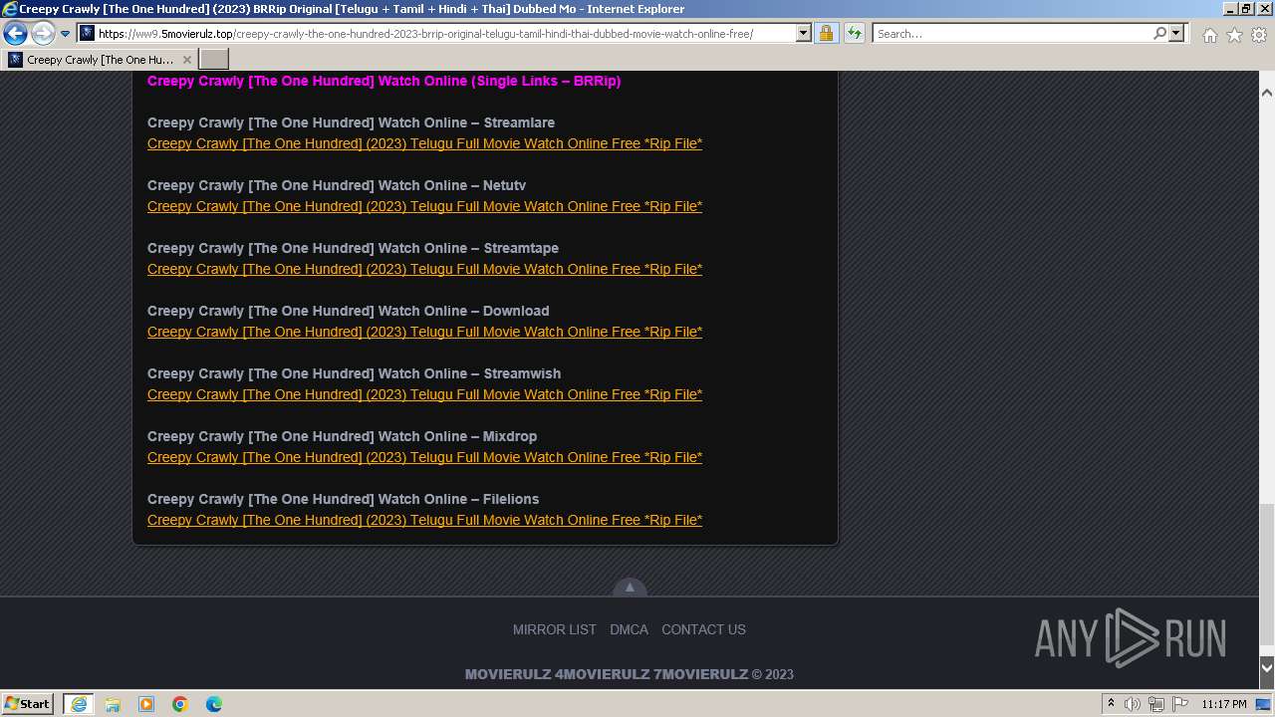Image resolution: width=1275 pixels, height=717 pixels.
Task: Expand the address bar autocomplete dropdown
Action: click(x=804, y=33)
